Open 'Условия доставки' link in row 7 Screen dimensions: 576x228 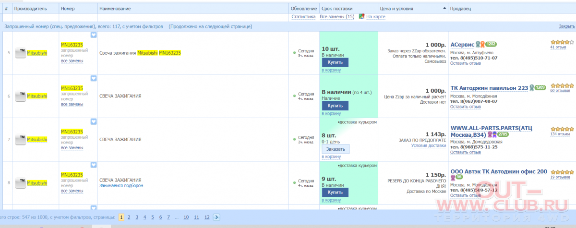429,145
